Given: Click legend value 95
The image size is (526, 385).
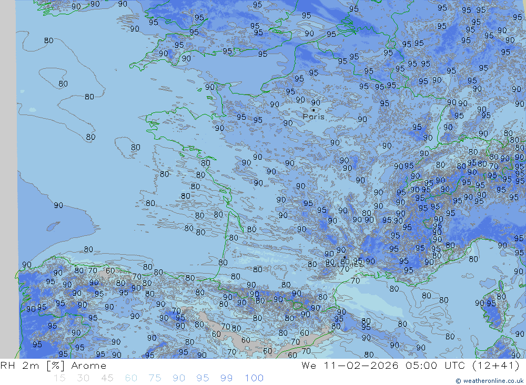Looking at the screenshot, I should click(203, 378).
